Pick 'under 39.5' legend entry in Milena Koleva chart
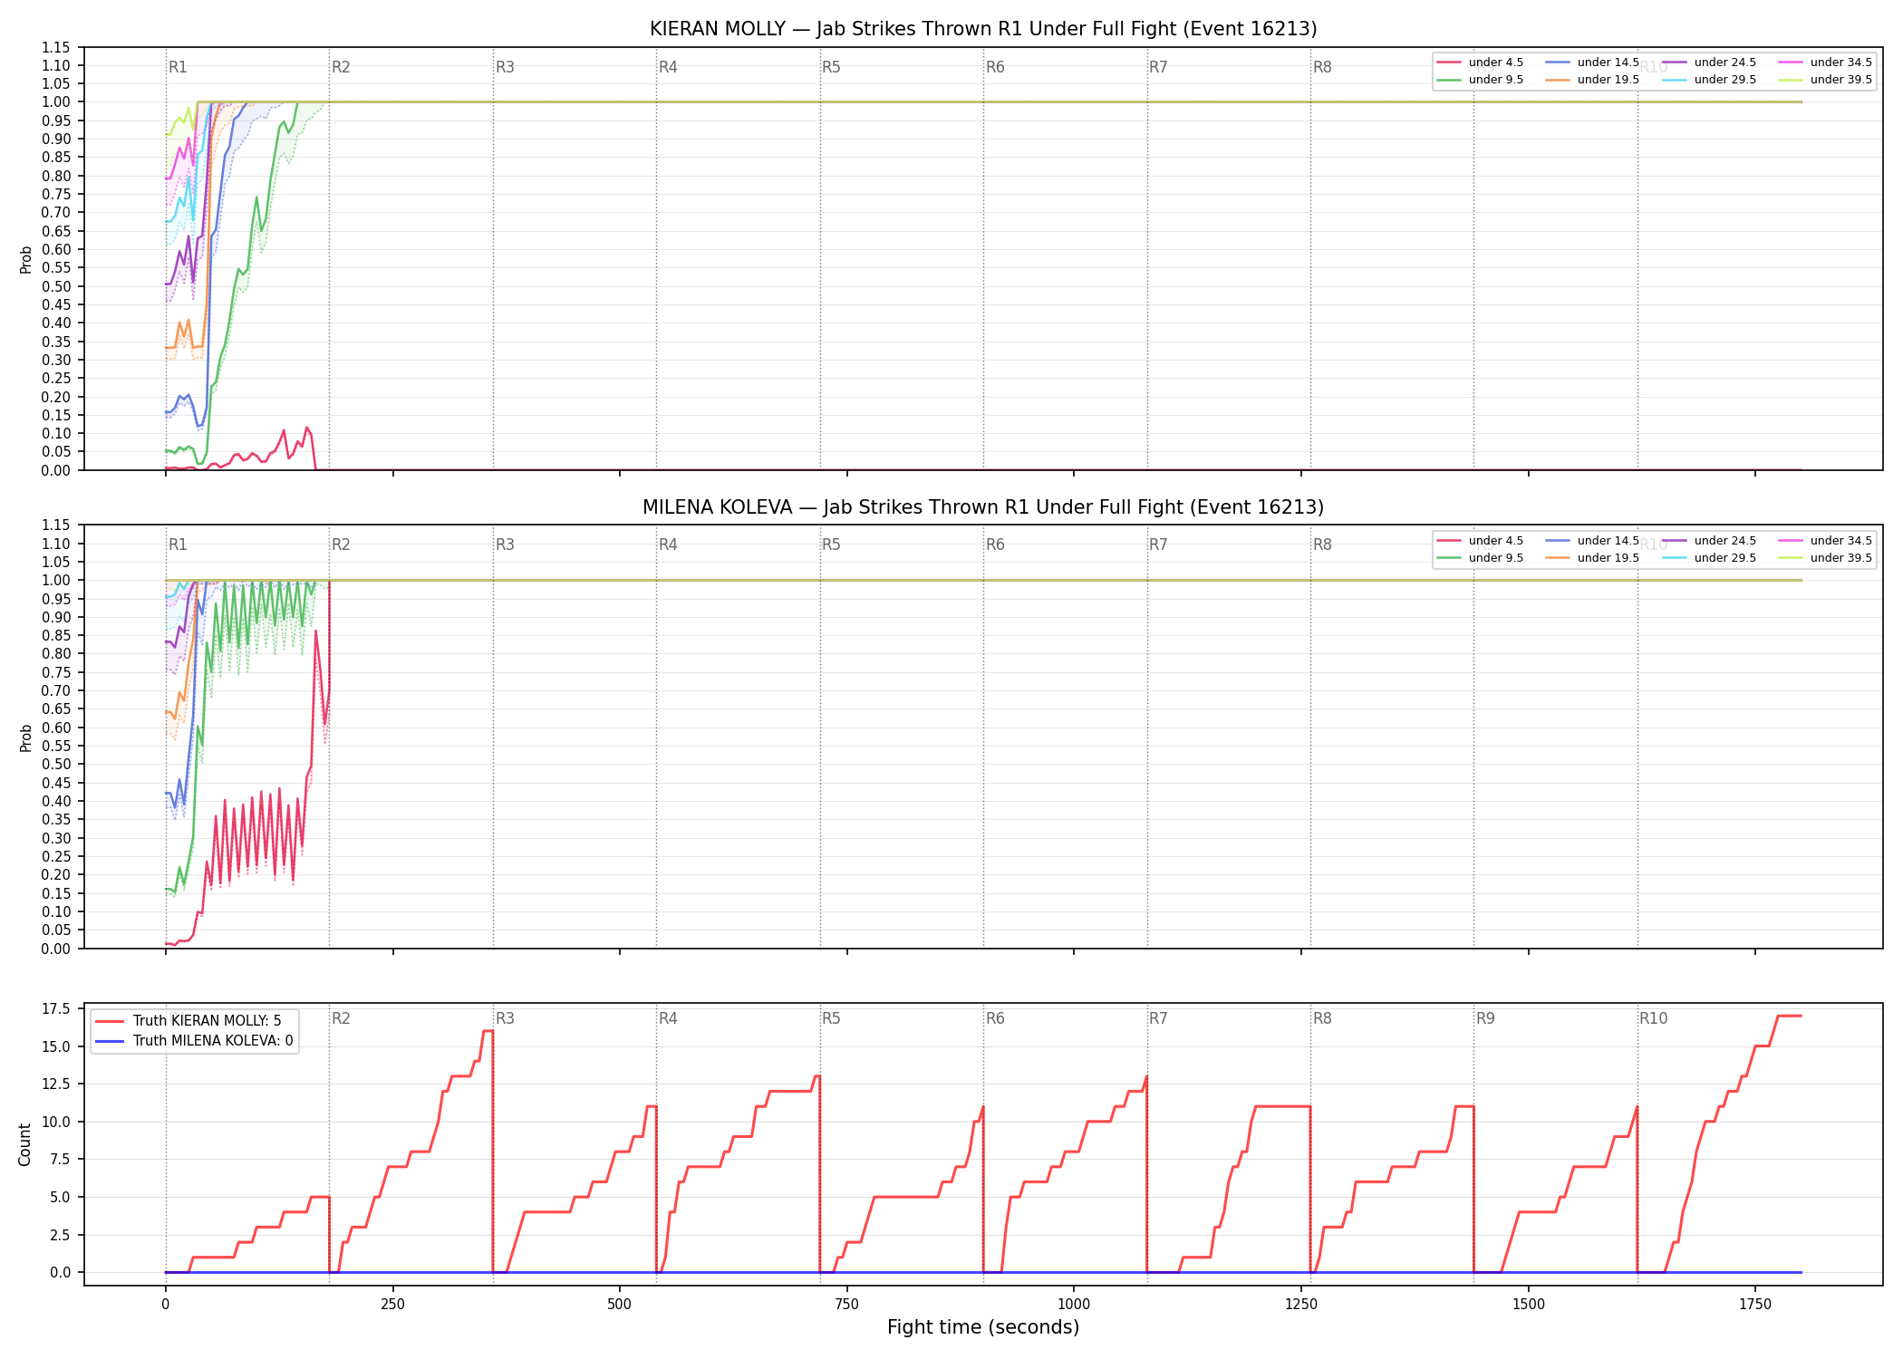This screenshot has height=1359, width=1903. click(x=1826, y=558)
